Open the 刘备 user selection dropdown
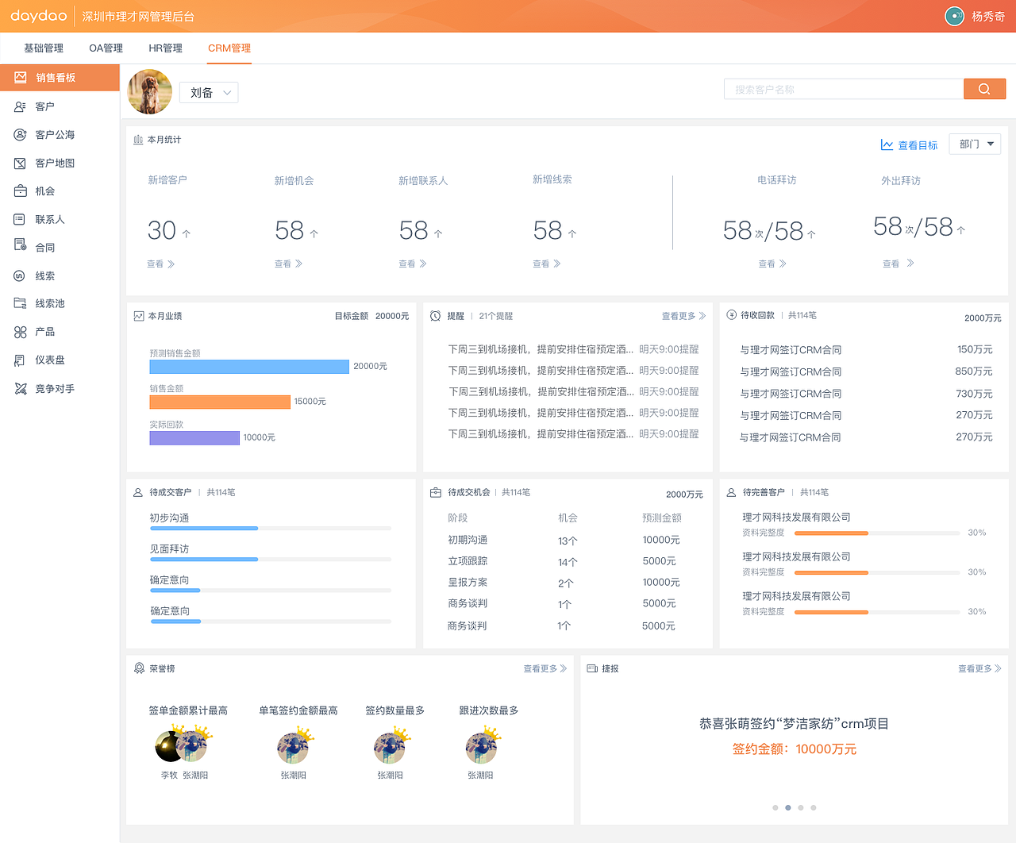Viewport: 1016px width, 843px height. 209,93
